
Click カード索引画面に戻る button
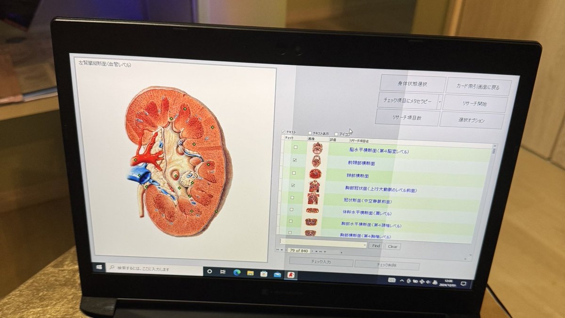tap(478, 87)
